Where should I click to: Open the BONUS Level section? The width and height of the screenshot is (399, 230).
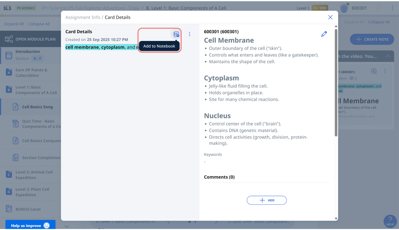point(28,209)
